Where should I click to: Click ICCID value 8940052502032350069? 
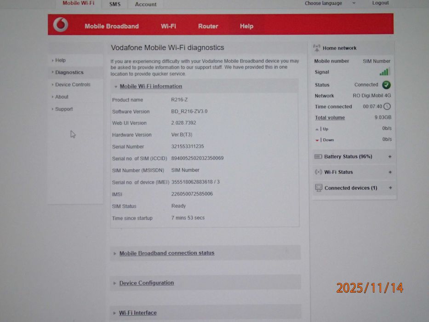tap(197, 158)
